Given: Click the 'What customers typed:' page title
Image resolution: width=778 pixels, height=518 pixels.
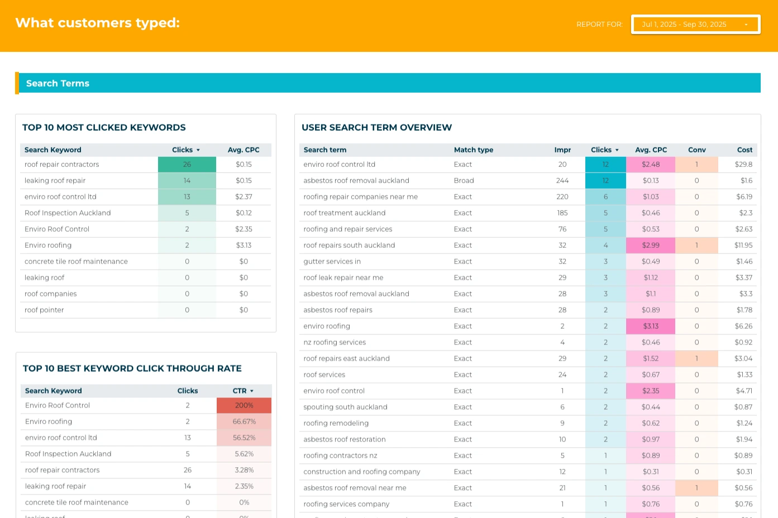Looking at the screenshot, I should (97, 23).
